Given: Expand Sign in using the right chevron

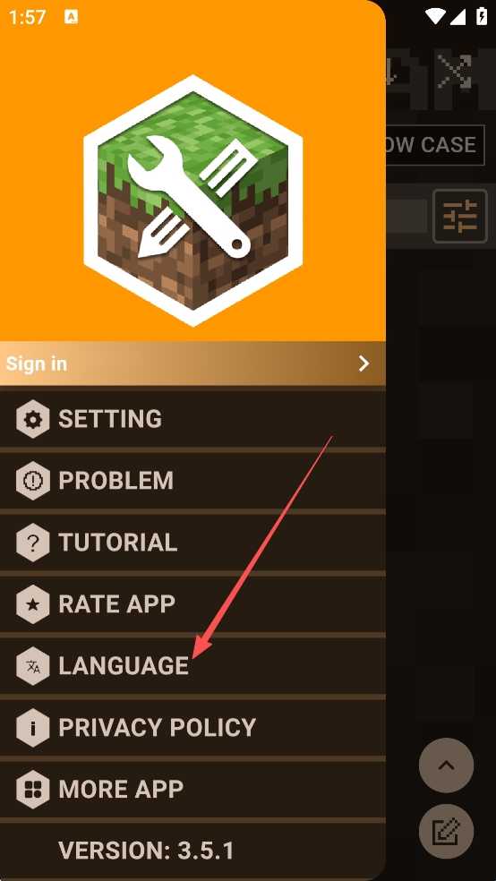Looking at the screenshot, I should [364, 364].
